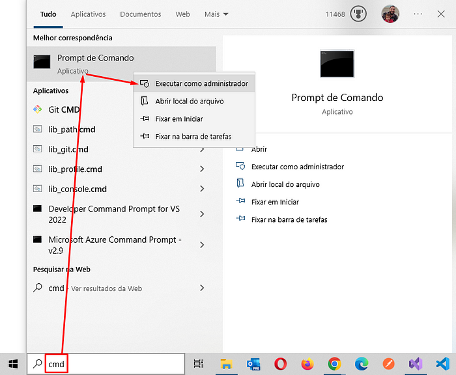Expand Microsoft Azure Command Prompt arrow

click(202, 245)
